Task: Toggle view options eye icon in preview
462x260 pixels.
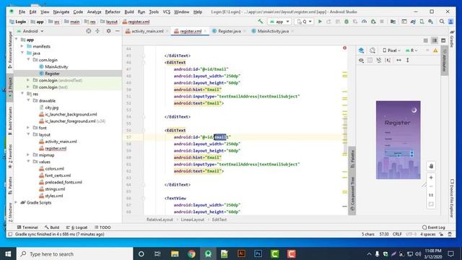Action: pos(361,60)
